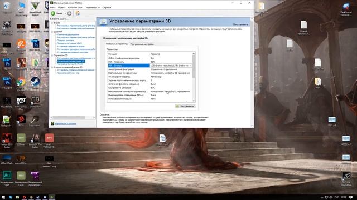
Task: Open the Рабочий стол menu
Action: [x=75, y=7]
